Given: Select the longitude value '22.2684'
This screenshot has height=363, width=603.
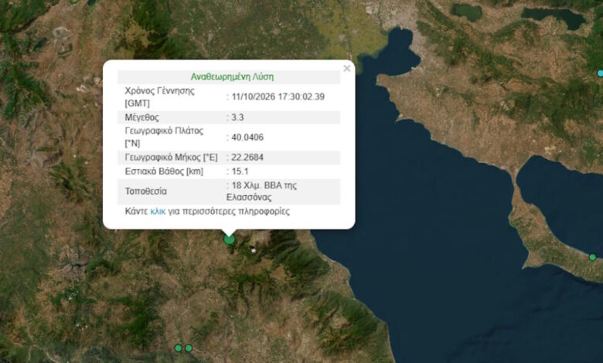Looking at the screenshot, I should pos(247,157).
